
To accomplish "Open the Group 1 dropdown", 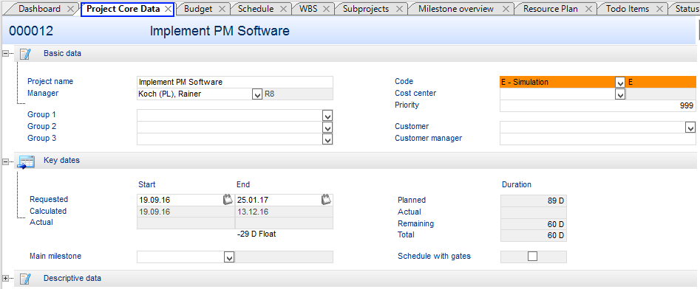I will [x=327, y=116].
